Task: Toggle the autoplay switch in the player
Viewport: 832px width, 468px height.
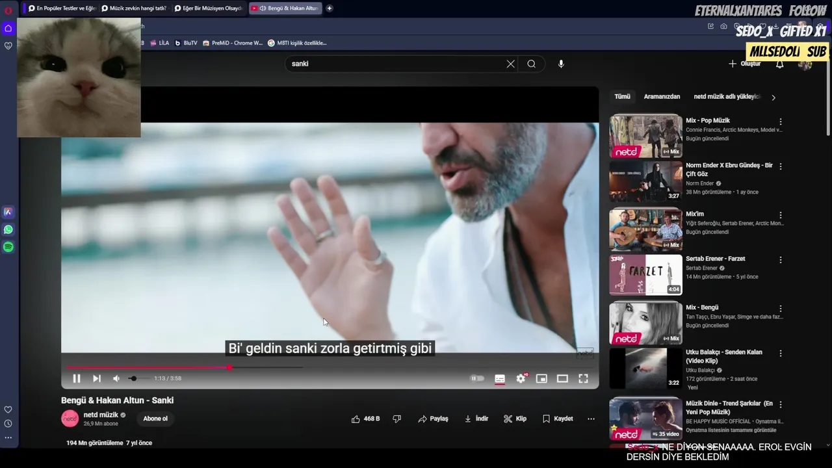Action: pyautogui.click(x=478, y=378)
